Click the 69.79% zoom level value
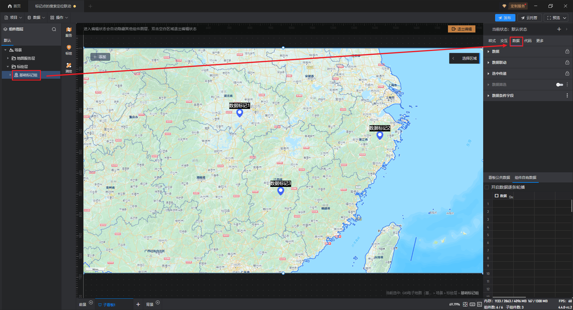 click(x=455, y=304)
